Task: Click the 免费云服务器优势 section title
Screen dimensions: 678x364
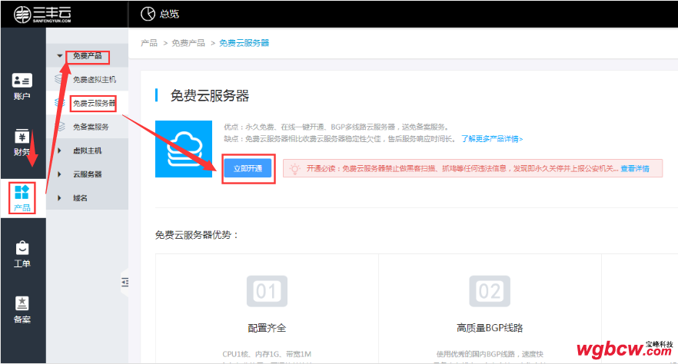Action: tap(197, 235)
